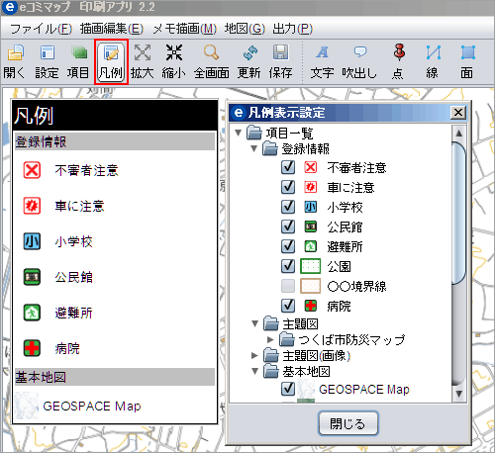Open the メモ描画(M) menu
The width and height of the screenshot is (495, 453).
(185, 29)
